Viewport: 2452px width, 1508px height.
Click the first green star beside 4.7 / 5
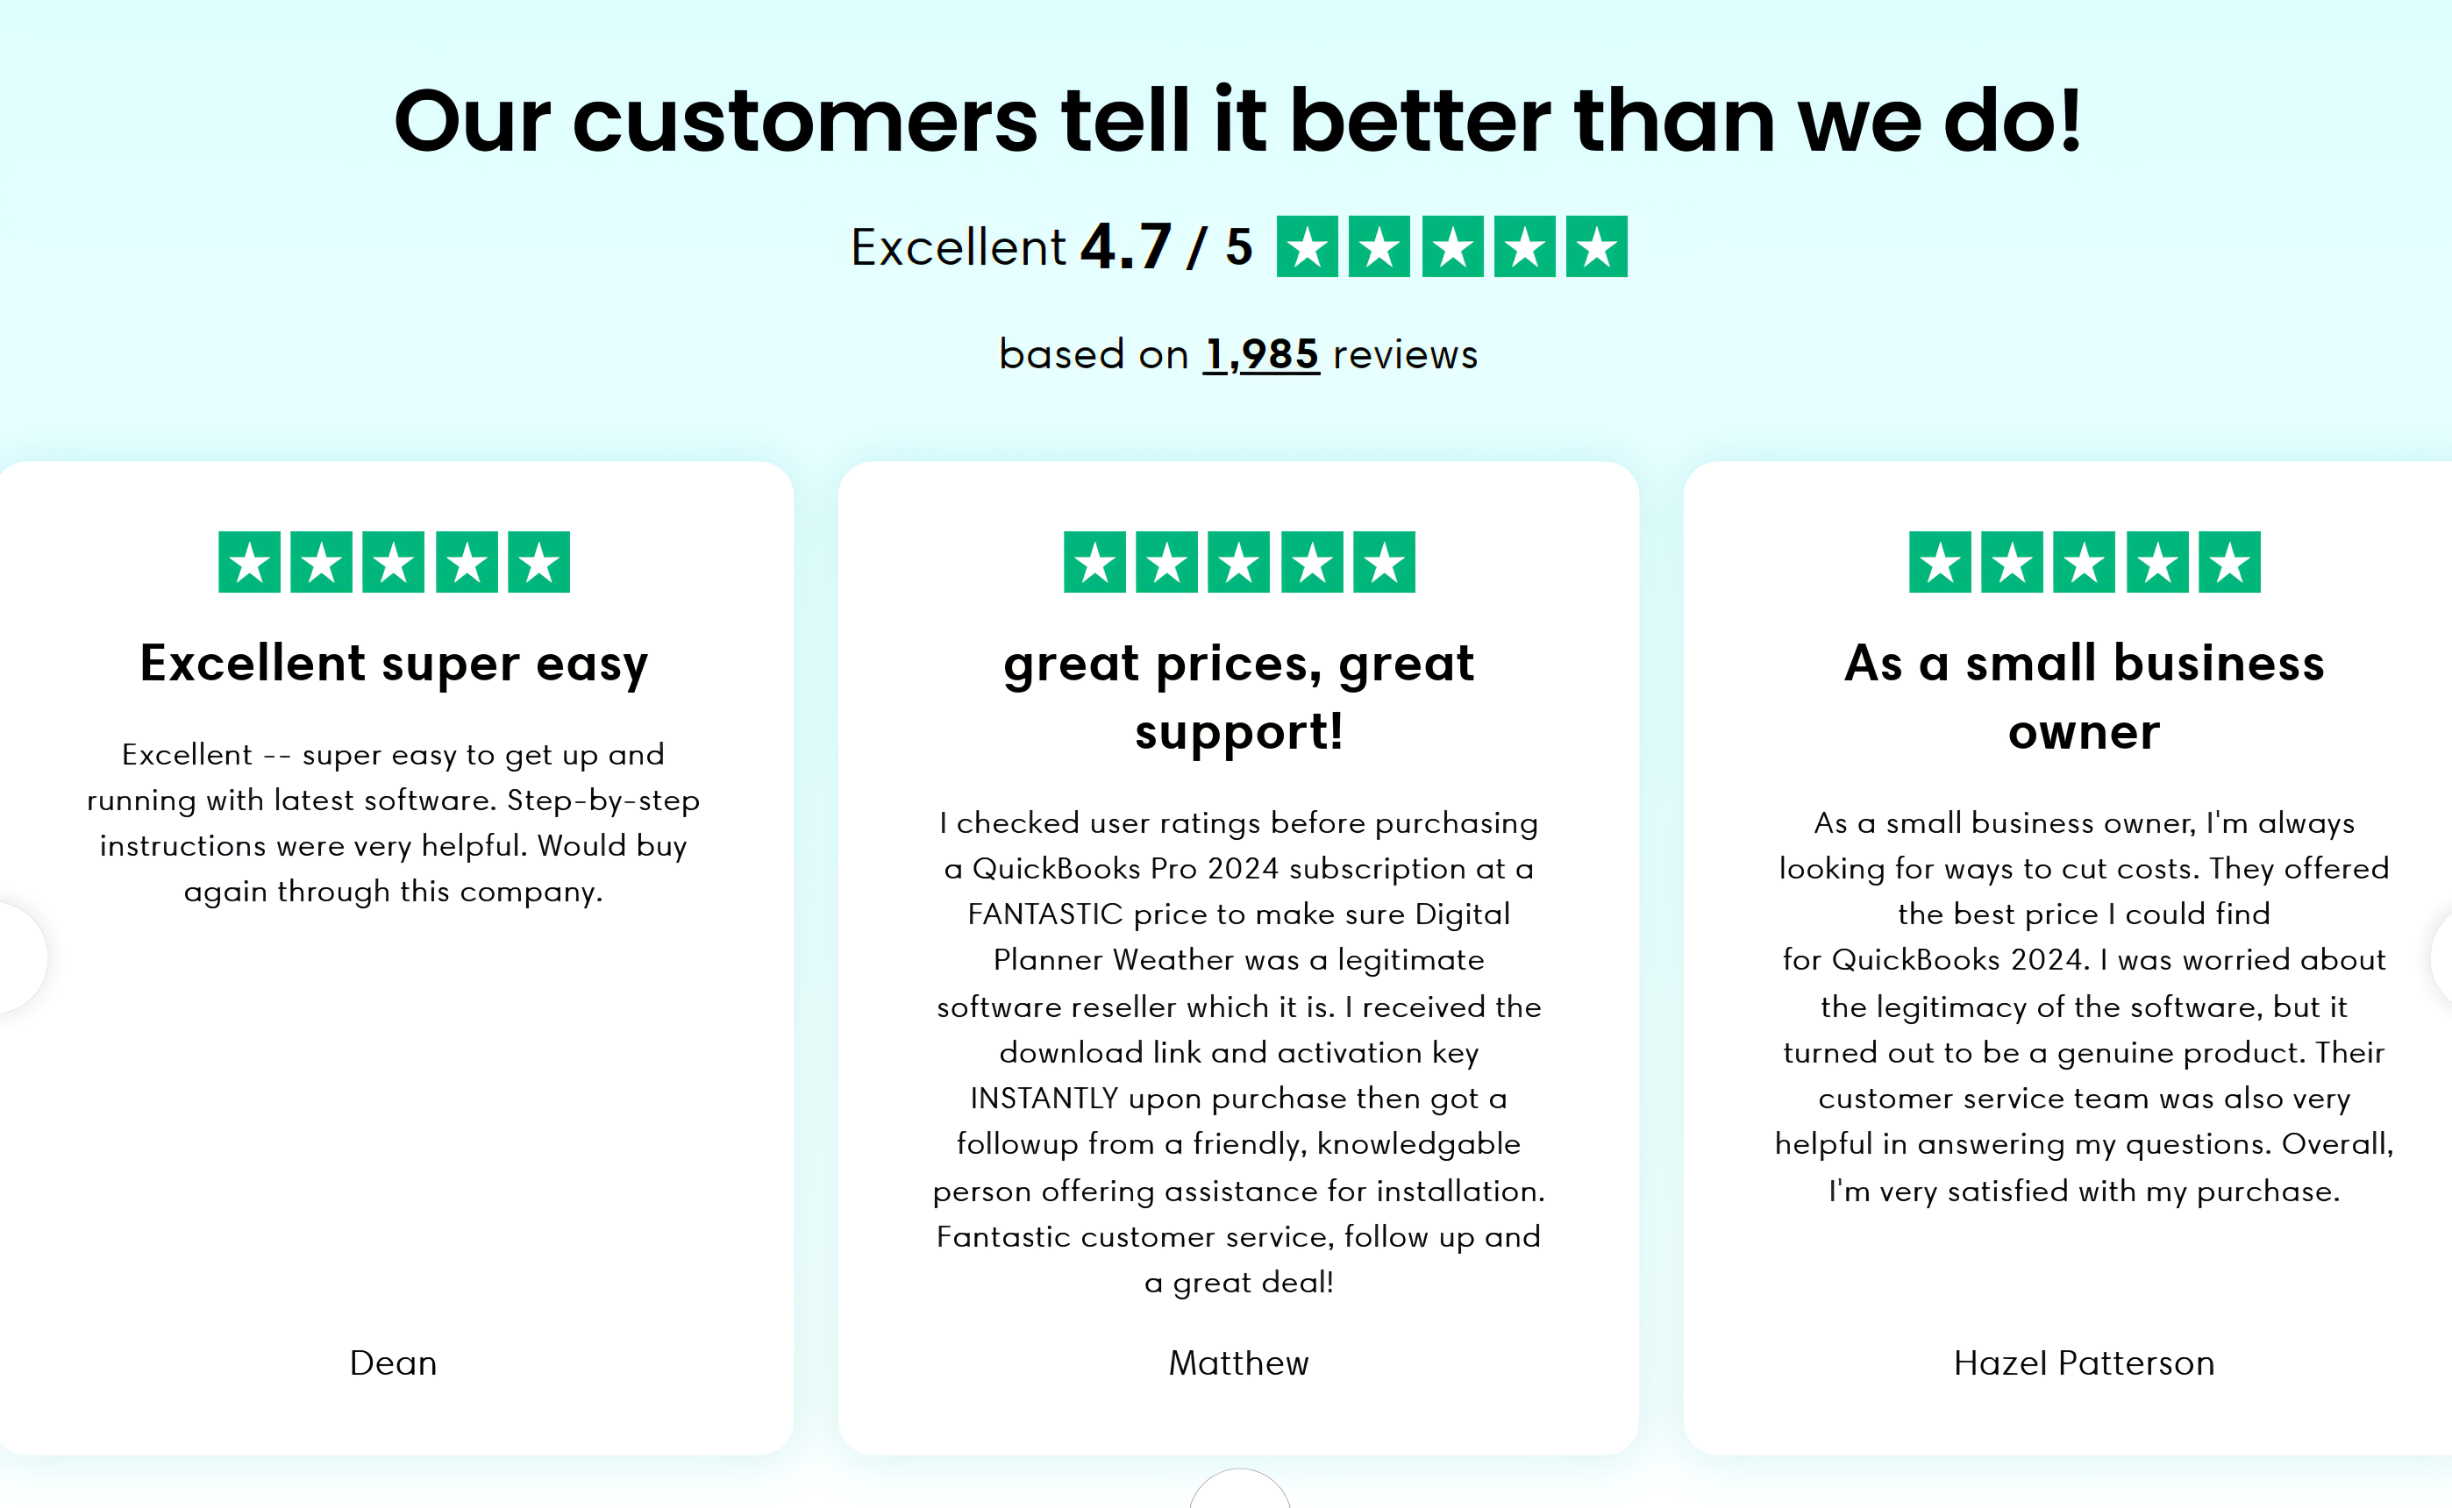coord(1307,246)
